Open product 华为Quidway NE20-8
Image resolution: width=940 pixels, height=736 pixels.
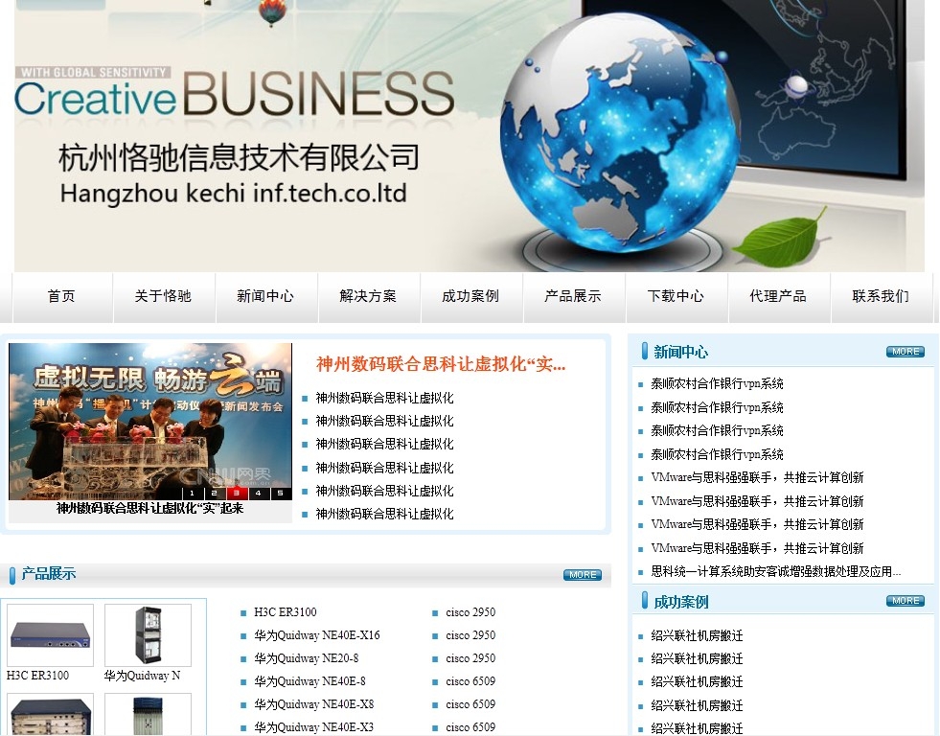point(307,658)
